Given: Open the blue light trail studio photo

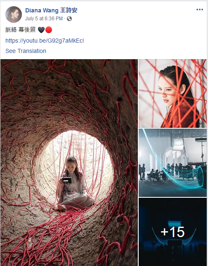Looking at the screenshot, I should click(173, 163).
